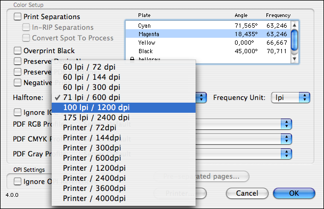Enable the Negative Print checkbox

[18, 82]
